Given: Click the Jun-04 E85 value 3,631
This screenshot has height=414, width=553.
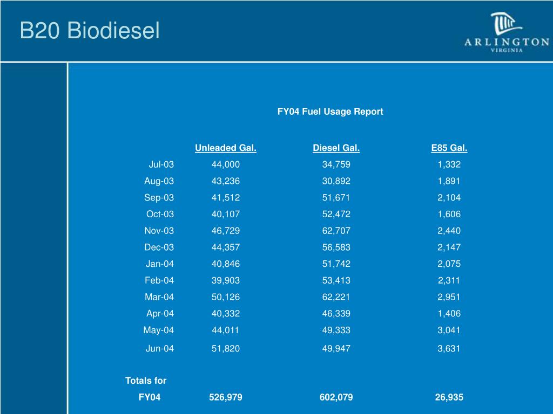Looking at the screenshot, I should [449, 349].
